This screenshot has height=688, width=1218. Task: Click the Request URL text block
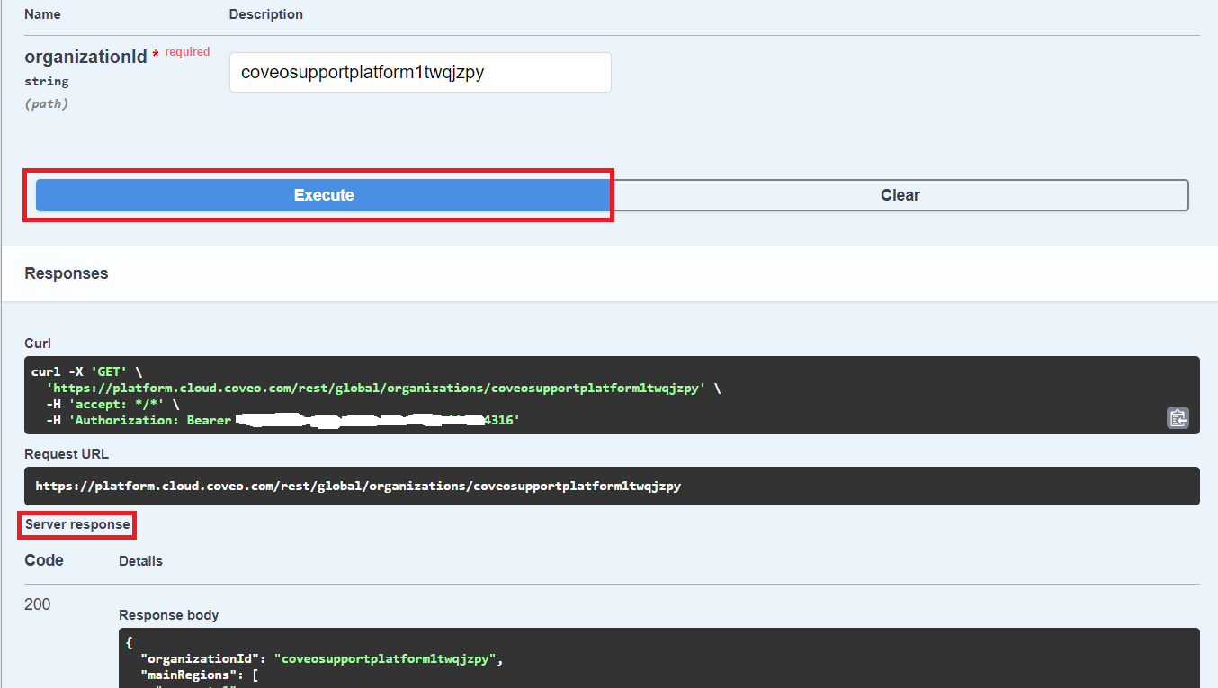(358, 487)
